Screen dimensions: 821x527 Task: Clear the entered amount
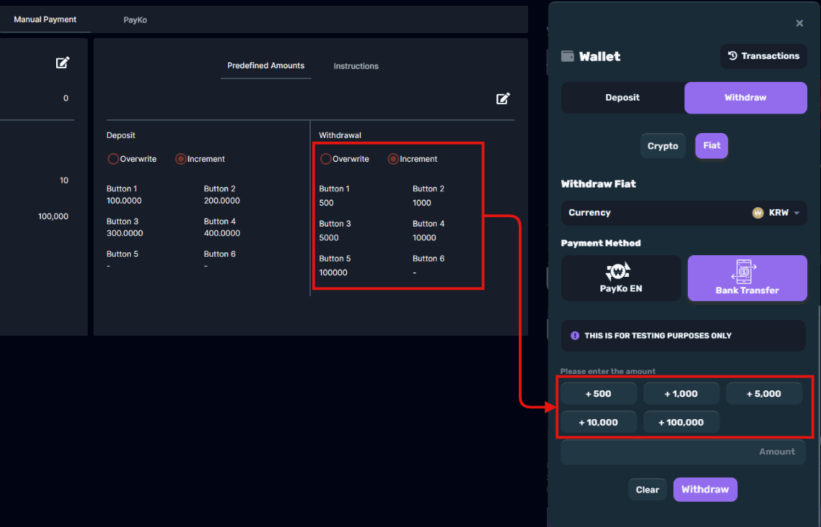point(648,490)
